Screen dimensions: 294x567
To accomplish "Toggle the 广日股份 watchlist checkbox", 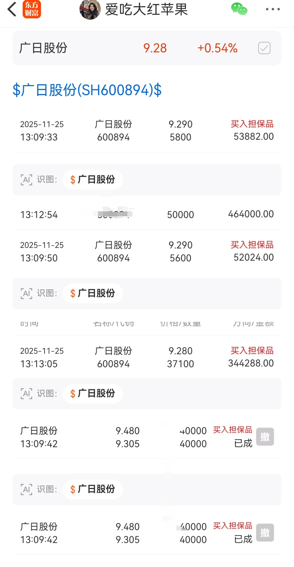I will (x=264, y=48).
